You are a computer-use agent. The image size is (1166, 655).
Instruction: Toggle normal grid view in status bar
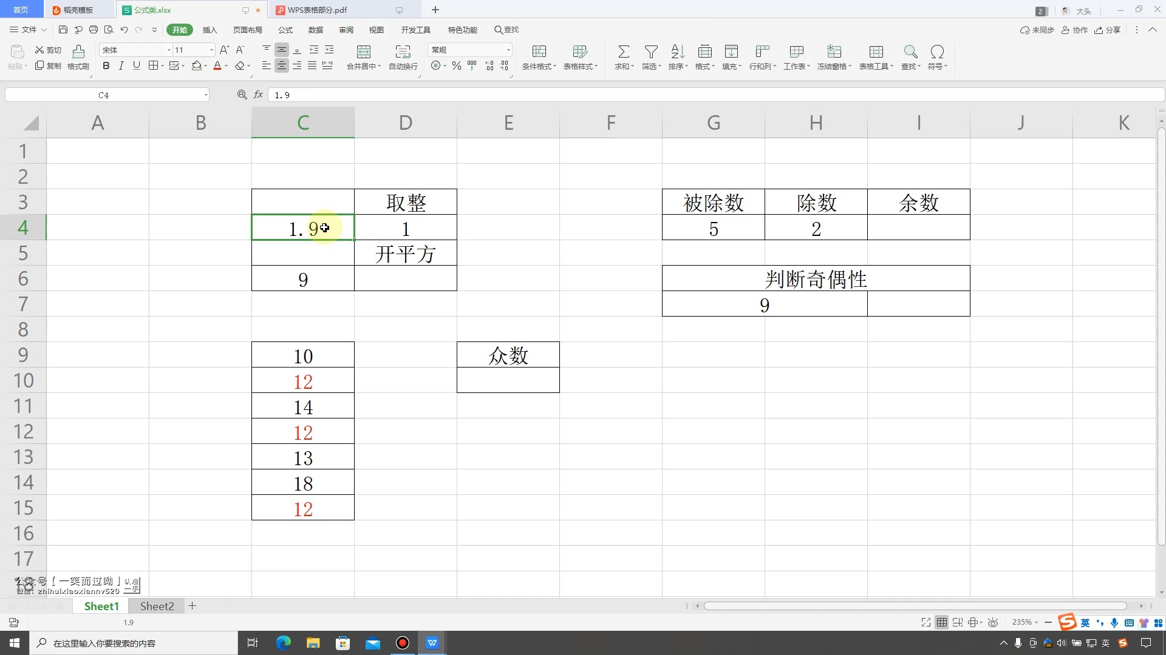941,622
